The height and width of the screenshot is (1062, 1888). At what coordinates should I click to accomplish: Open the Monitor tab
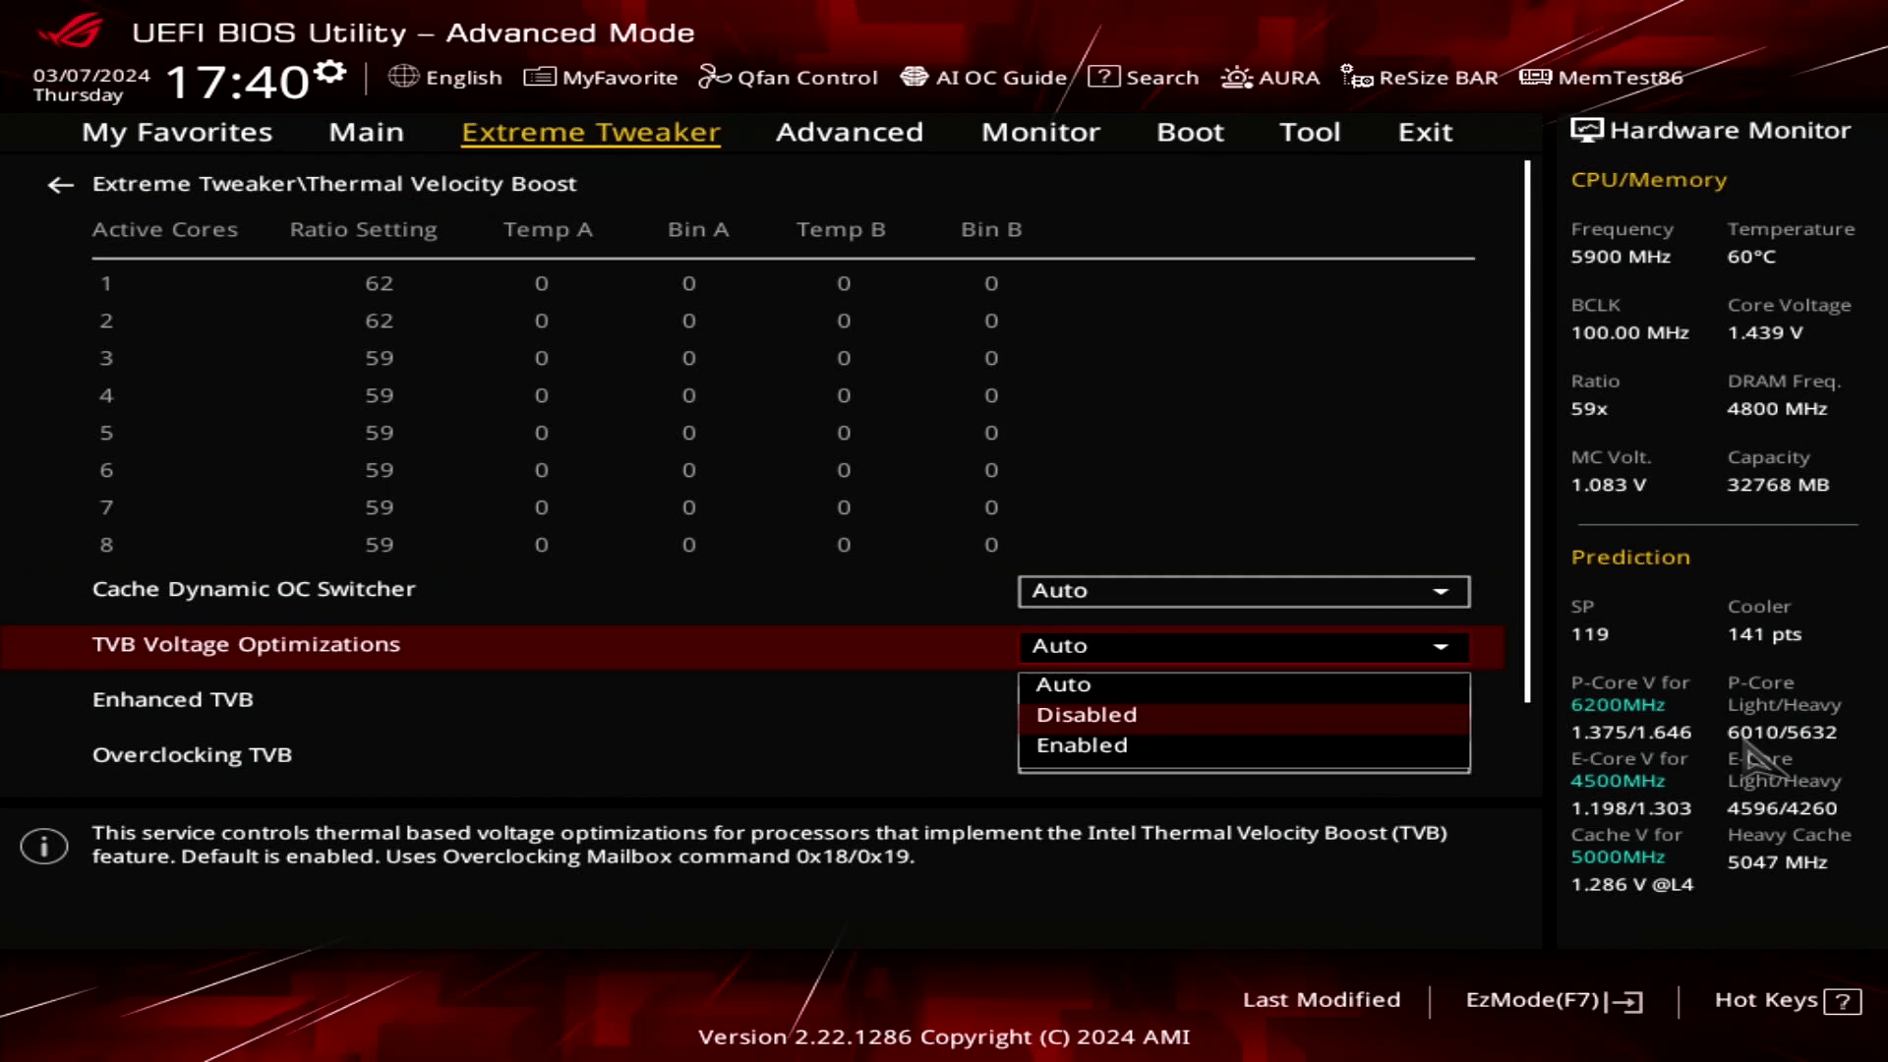tap(1039, 132)
